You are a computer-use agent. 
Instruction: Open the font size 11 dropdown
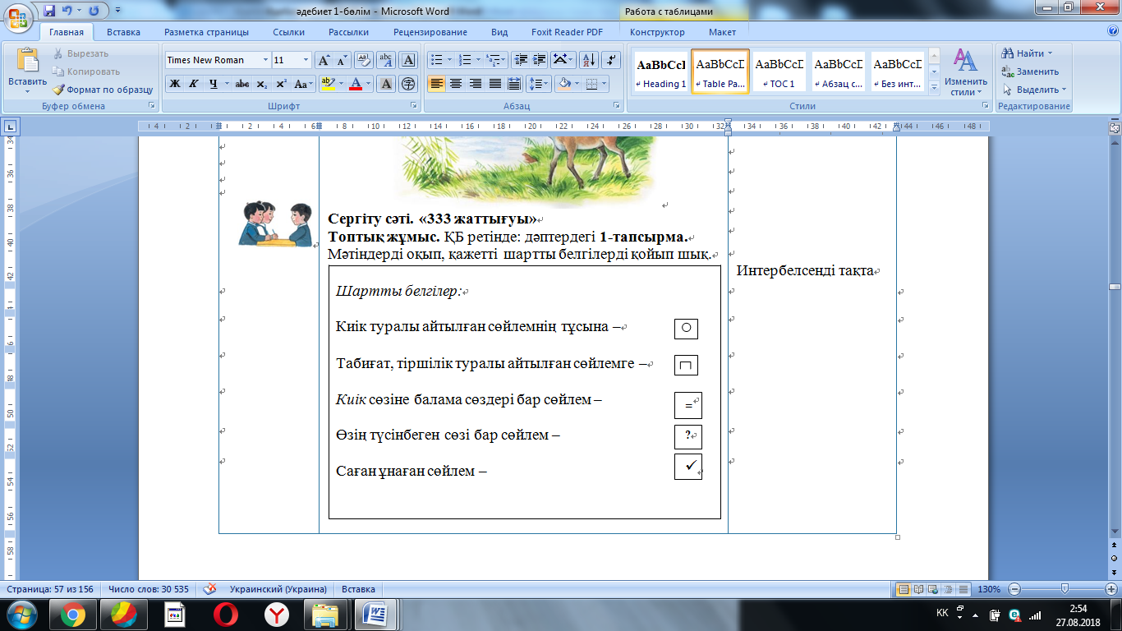[x=306, y=60]
